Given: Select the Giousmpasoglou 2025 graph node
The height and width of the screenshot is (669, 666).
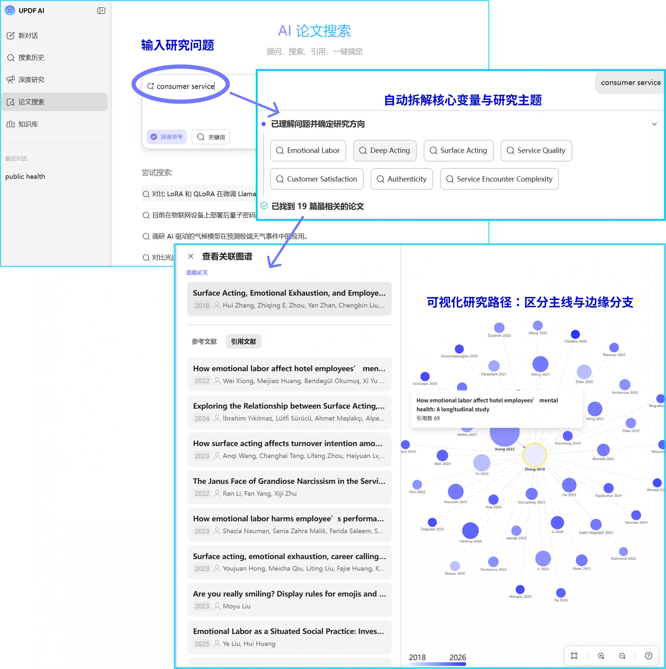Looking at the screenshot, I should coord(459,349).
